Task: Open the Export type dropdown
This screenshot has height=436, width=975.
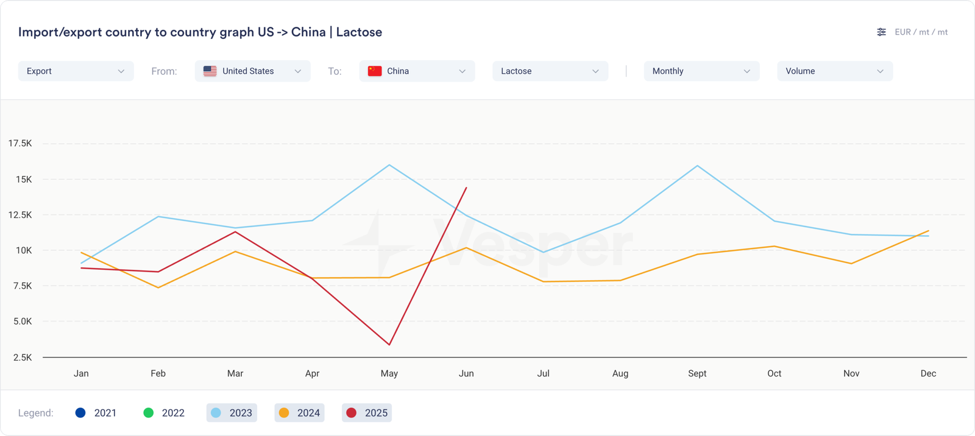Action: (76, 71)
